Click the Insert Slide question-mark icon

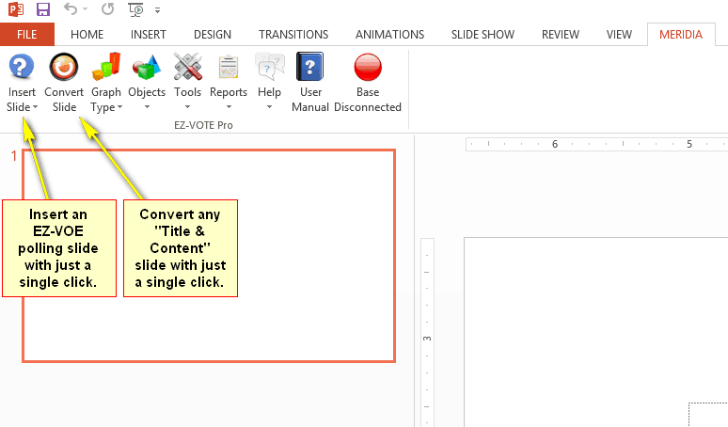22,67
